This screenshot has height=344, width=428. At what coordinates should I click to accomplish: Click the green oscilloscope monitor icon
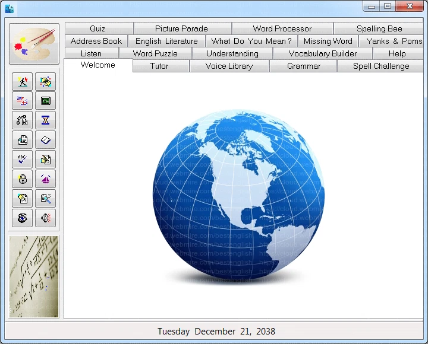tap(45, 101)
